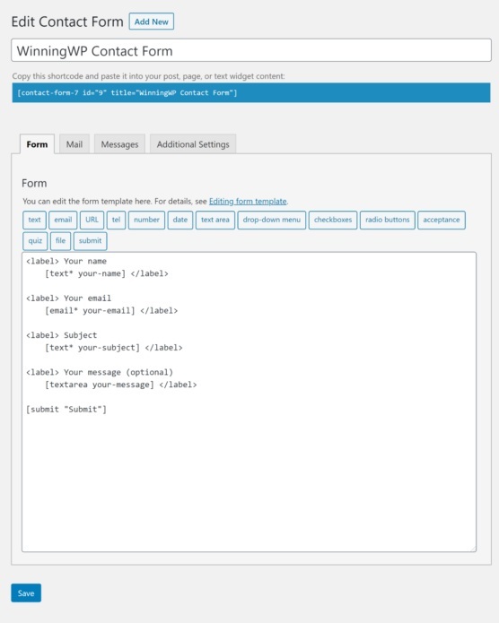Insert a text field tag
The width and height of the screenshot is (499, 623).
pyautogui.click(x=34, y=220)
